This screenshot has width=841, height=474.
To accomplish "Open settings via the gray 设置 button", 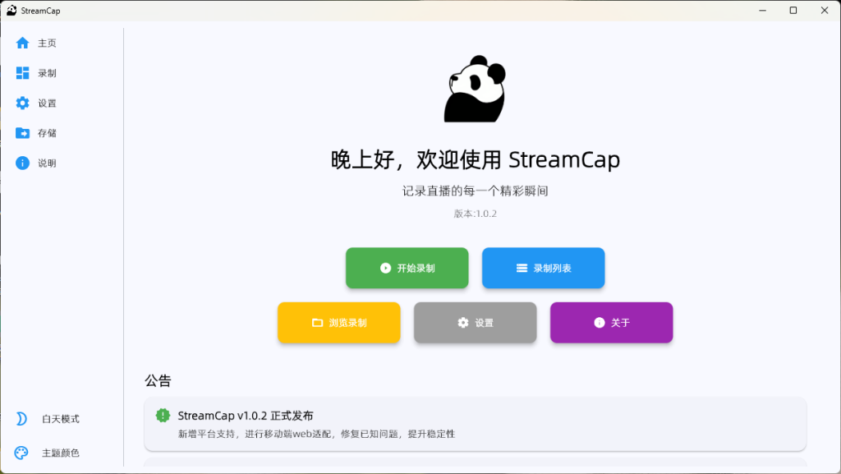I will pos(475,322).
